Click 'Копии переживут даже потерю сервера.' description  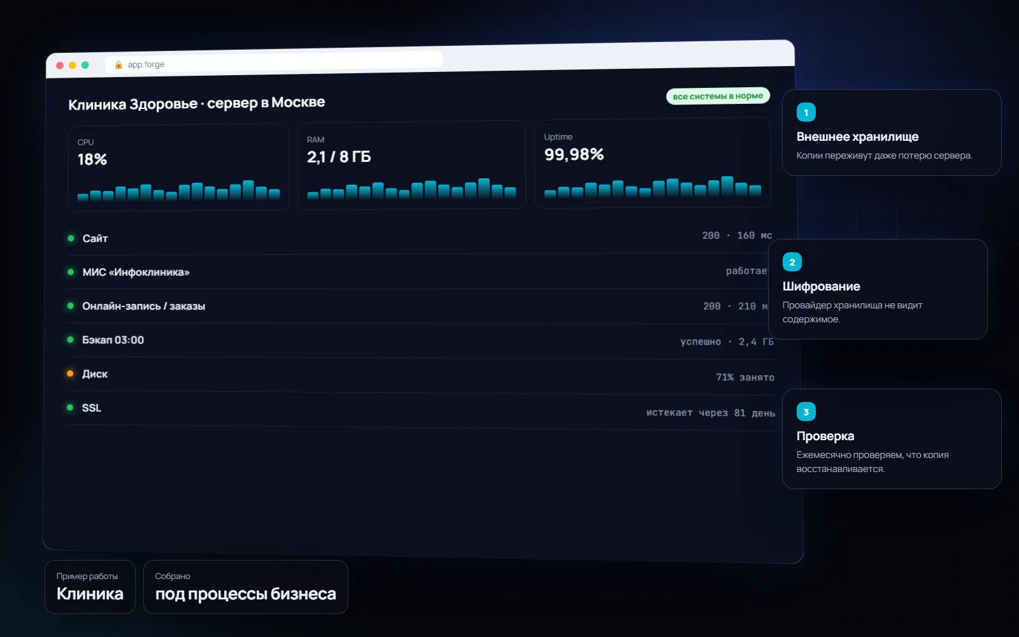pyautogui.click(x=884, y=156)
